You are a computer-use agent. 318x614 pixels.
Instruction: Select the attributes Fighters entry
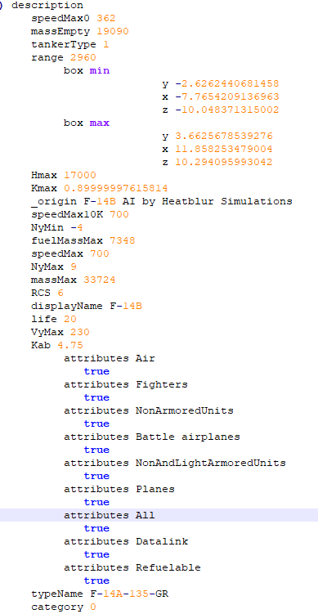click(x=126, y=384)
